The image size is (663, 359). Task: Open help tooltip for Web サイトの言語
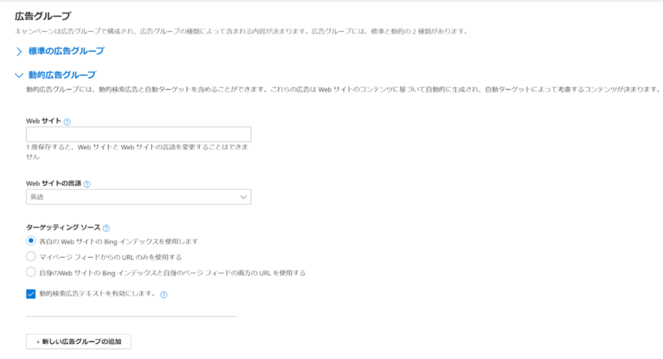(87, 184)
